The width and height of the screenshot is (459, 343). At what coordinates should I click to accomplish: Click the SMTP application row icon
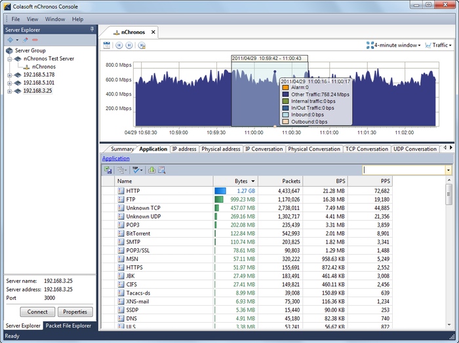pos(121,242)
